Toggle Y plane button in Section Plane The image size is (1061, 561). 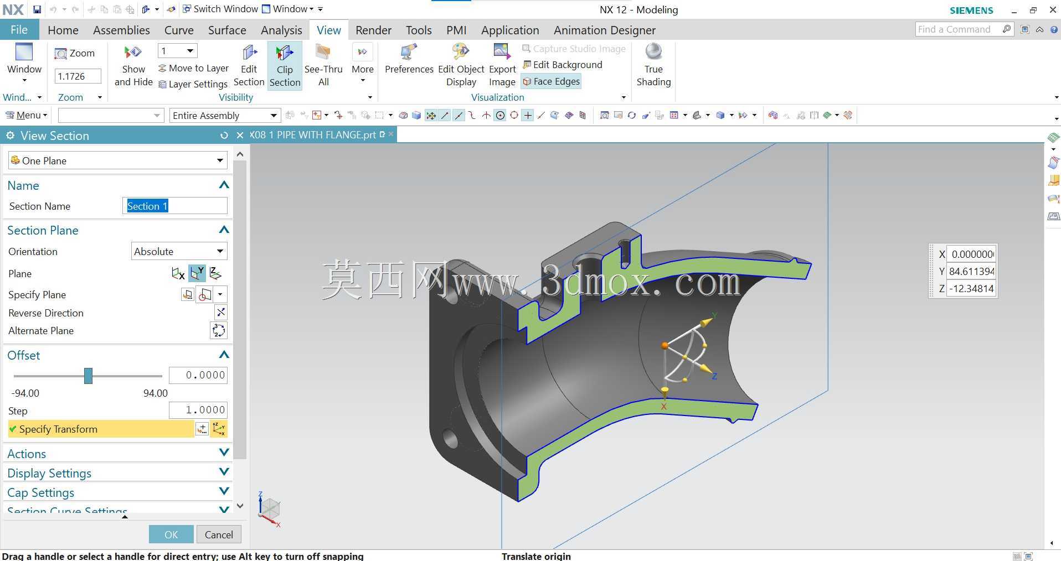tap(197, 273)
